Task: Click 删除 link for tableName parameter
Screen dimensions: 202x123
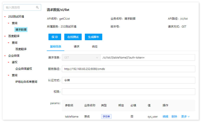Action: 174,117
